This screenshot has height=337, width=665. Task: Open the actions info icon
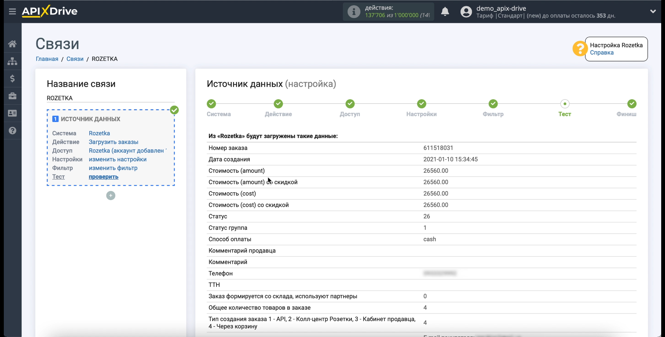point(354,12)
